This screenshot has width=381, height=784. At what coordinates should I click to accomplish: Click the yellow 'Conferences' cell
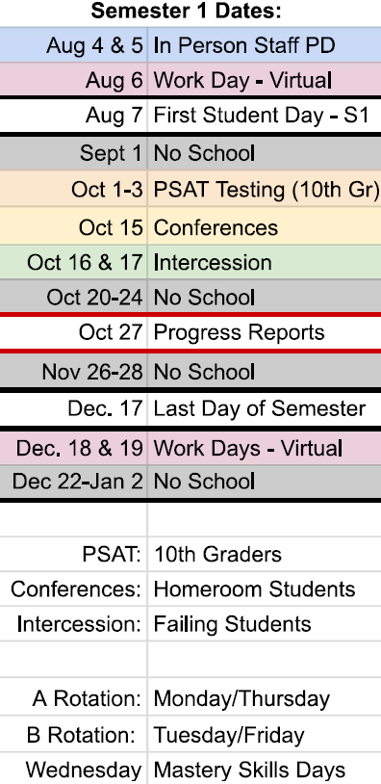coord(265,226)
